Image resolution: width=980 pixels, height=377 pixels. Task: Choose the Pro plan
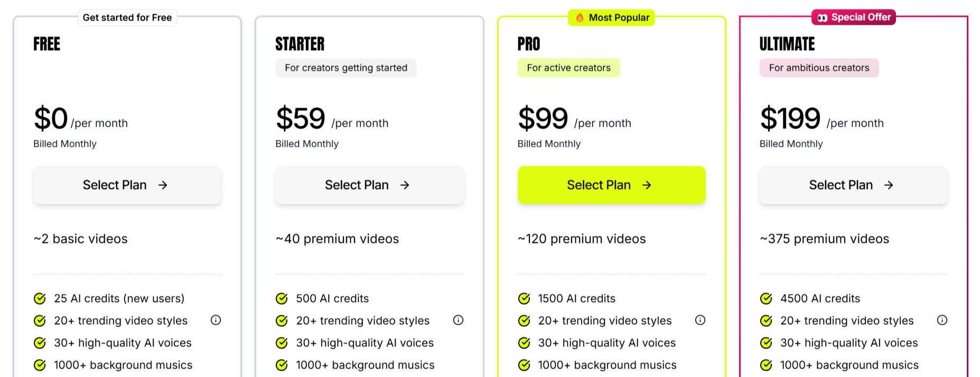(x=611, y=185)
